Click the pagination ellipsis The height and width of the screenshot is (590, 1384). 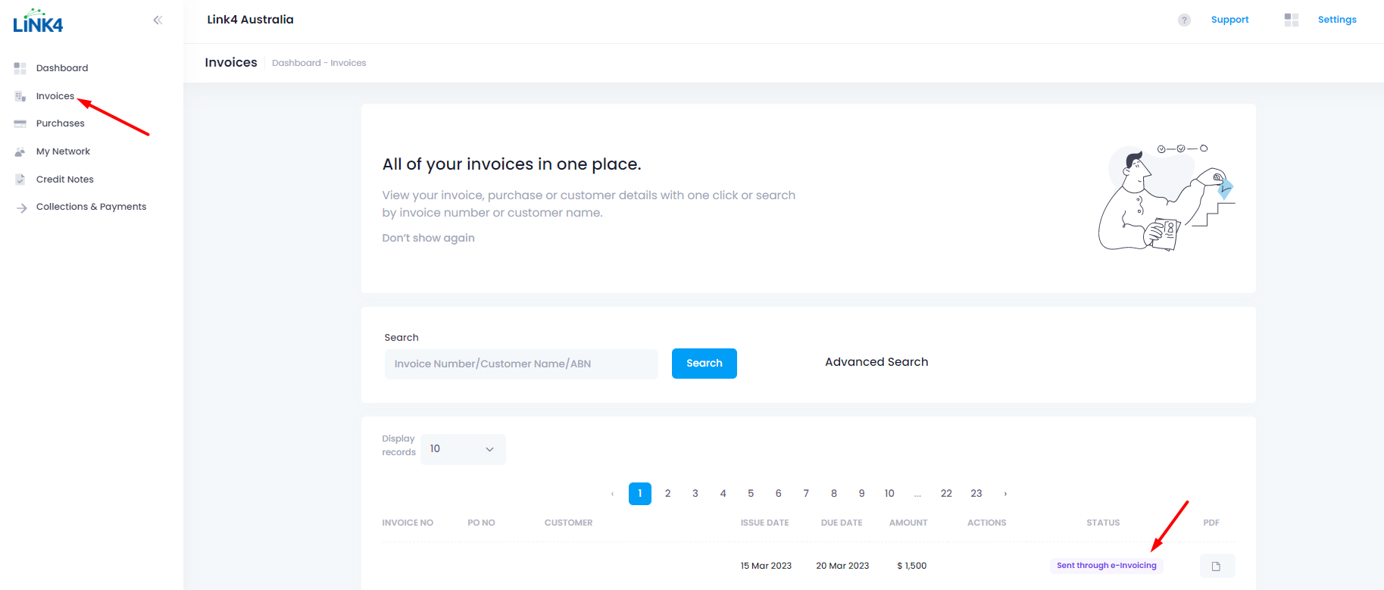pos(917,494)
